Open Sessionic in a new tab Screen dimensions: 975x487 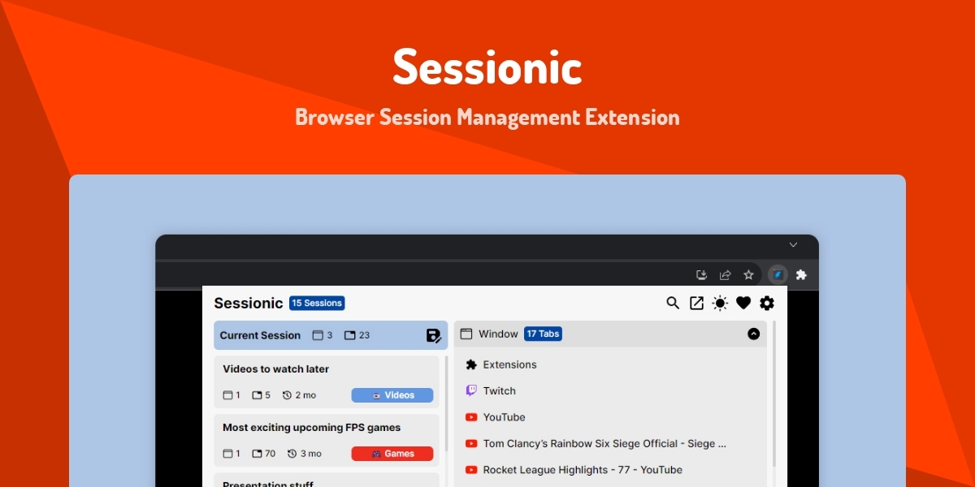696,303
